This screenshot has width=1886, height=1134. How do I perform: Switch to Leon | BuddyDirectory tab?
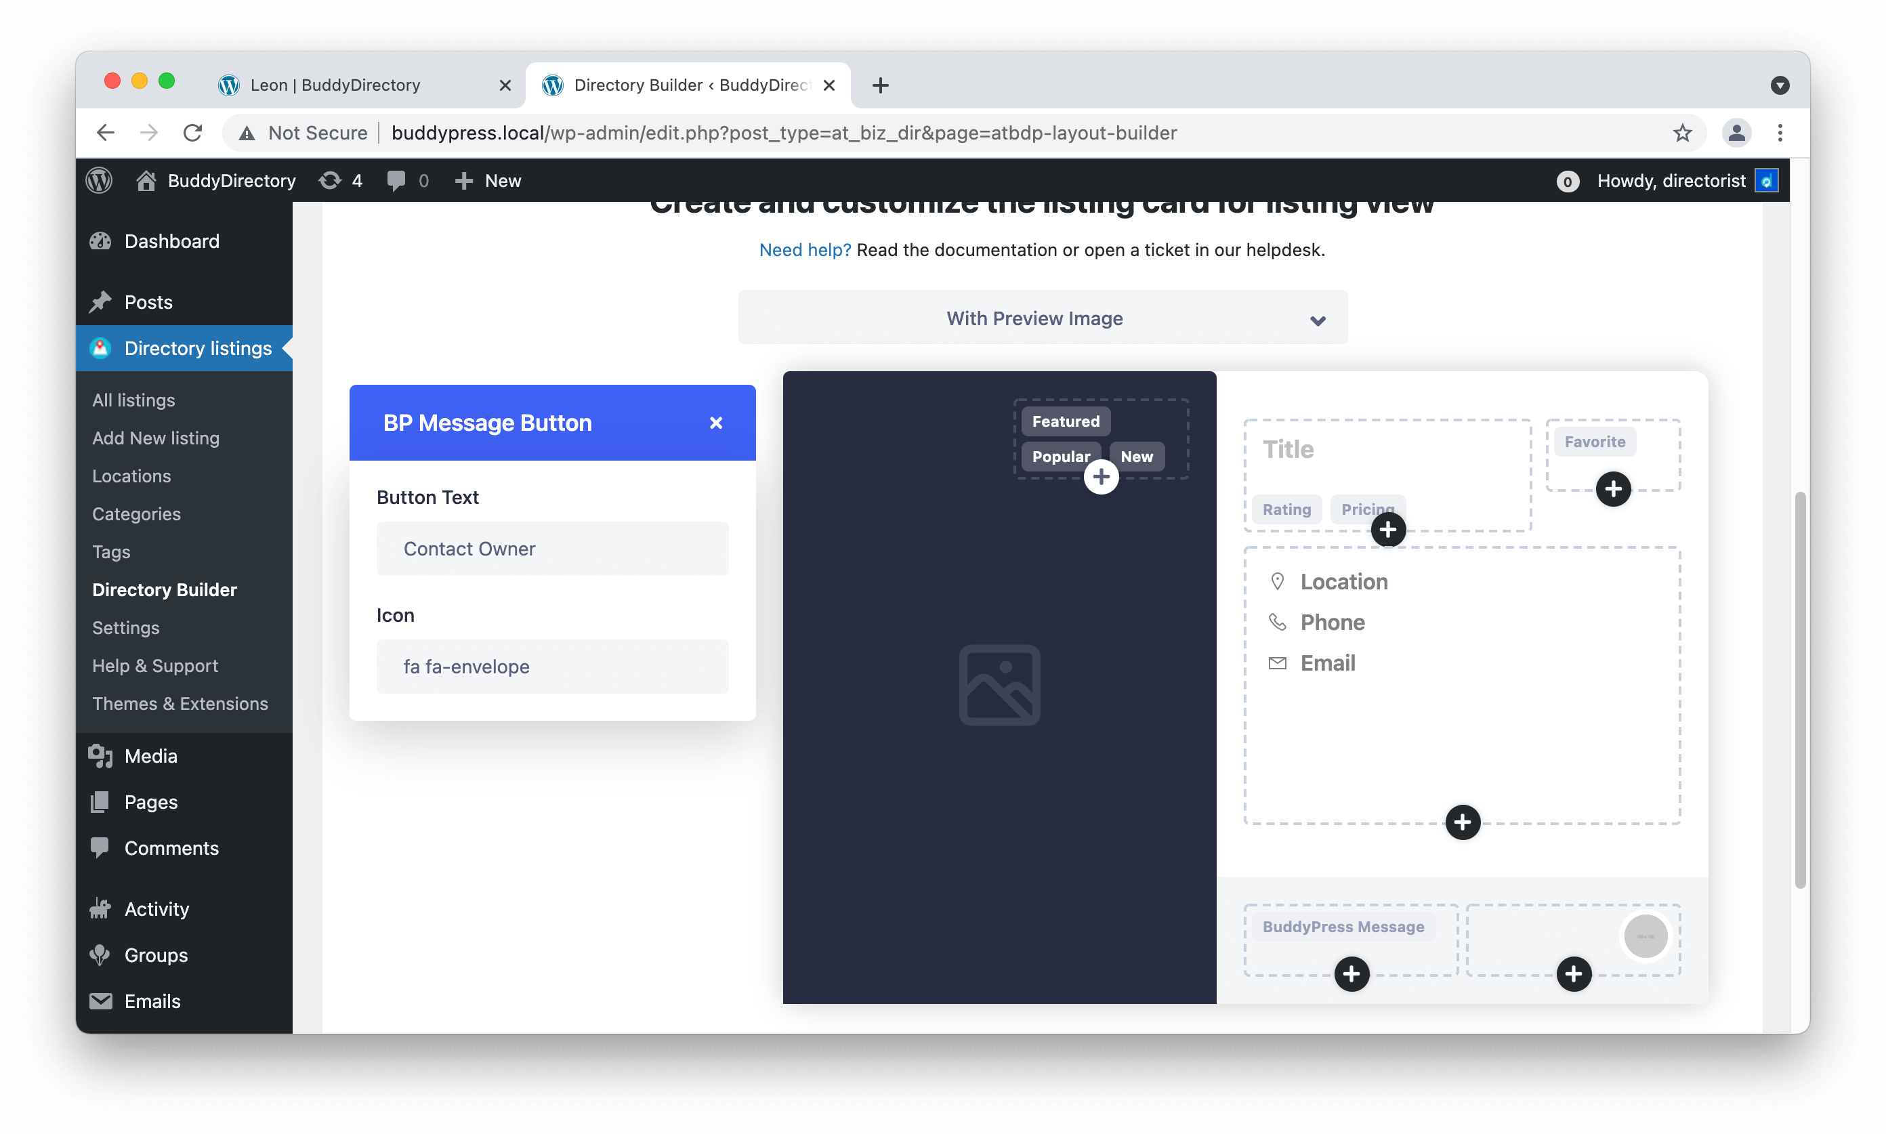[336, 85]
